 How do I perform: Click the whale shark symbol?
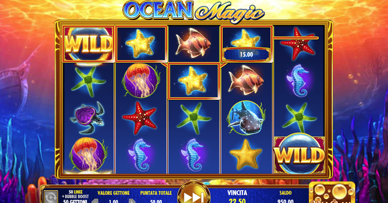[x=246, y=118]
